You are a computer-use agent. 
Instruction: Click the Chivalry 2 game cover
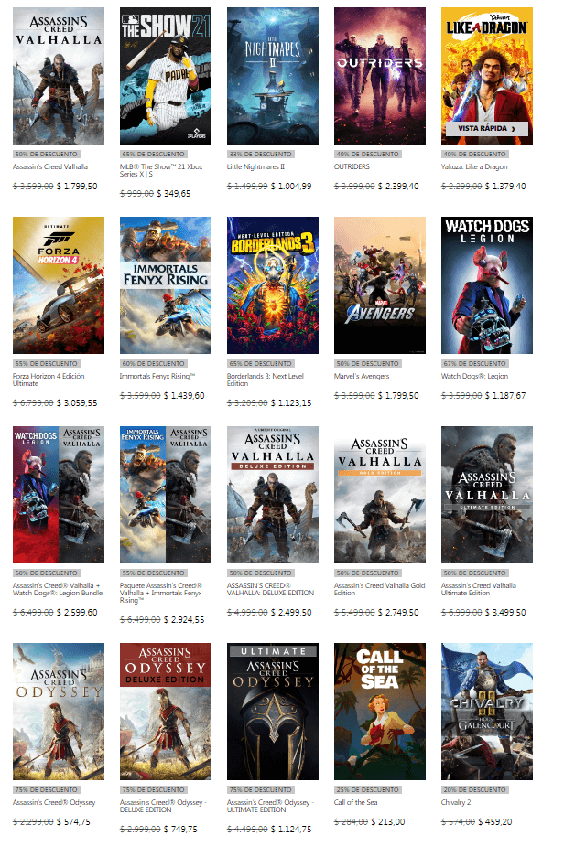(x=487, y=712)
